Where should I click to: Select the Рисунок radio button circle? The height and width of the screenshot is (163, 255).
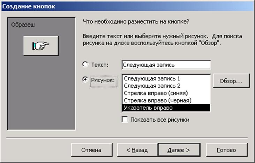(85, 79)
